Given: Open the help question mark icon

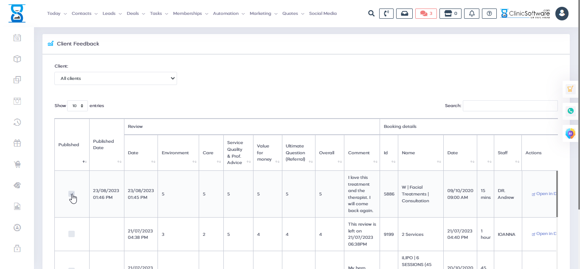Looking at the screenshot, I should pyautogui.click(x=489, y=14).
